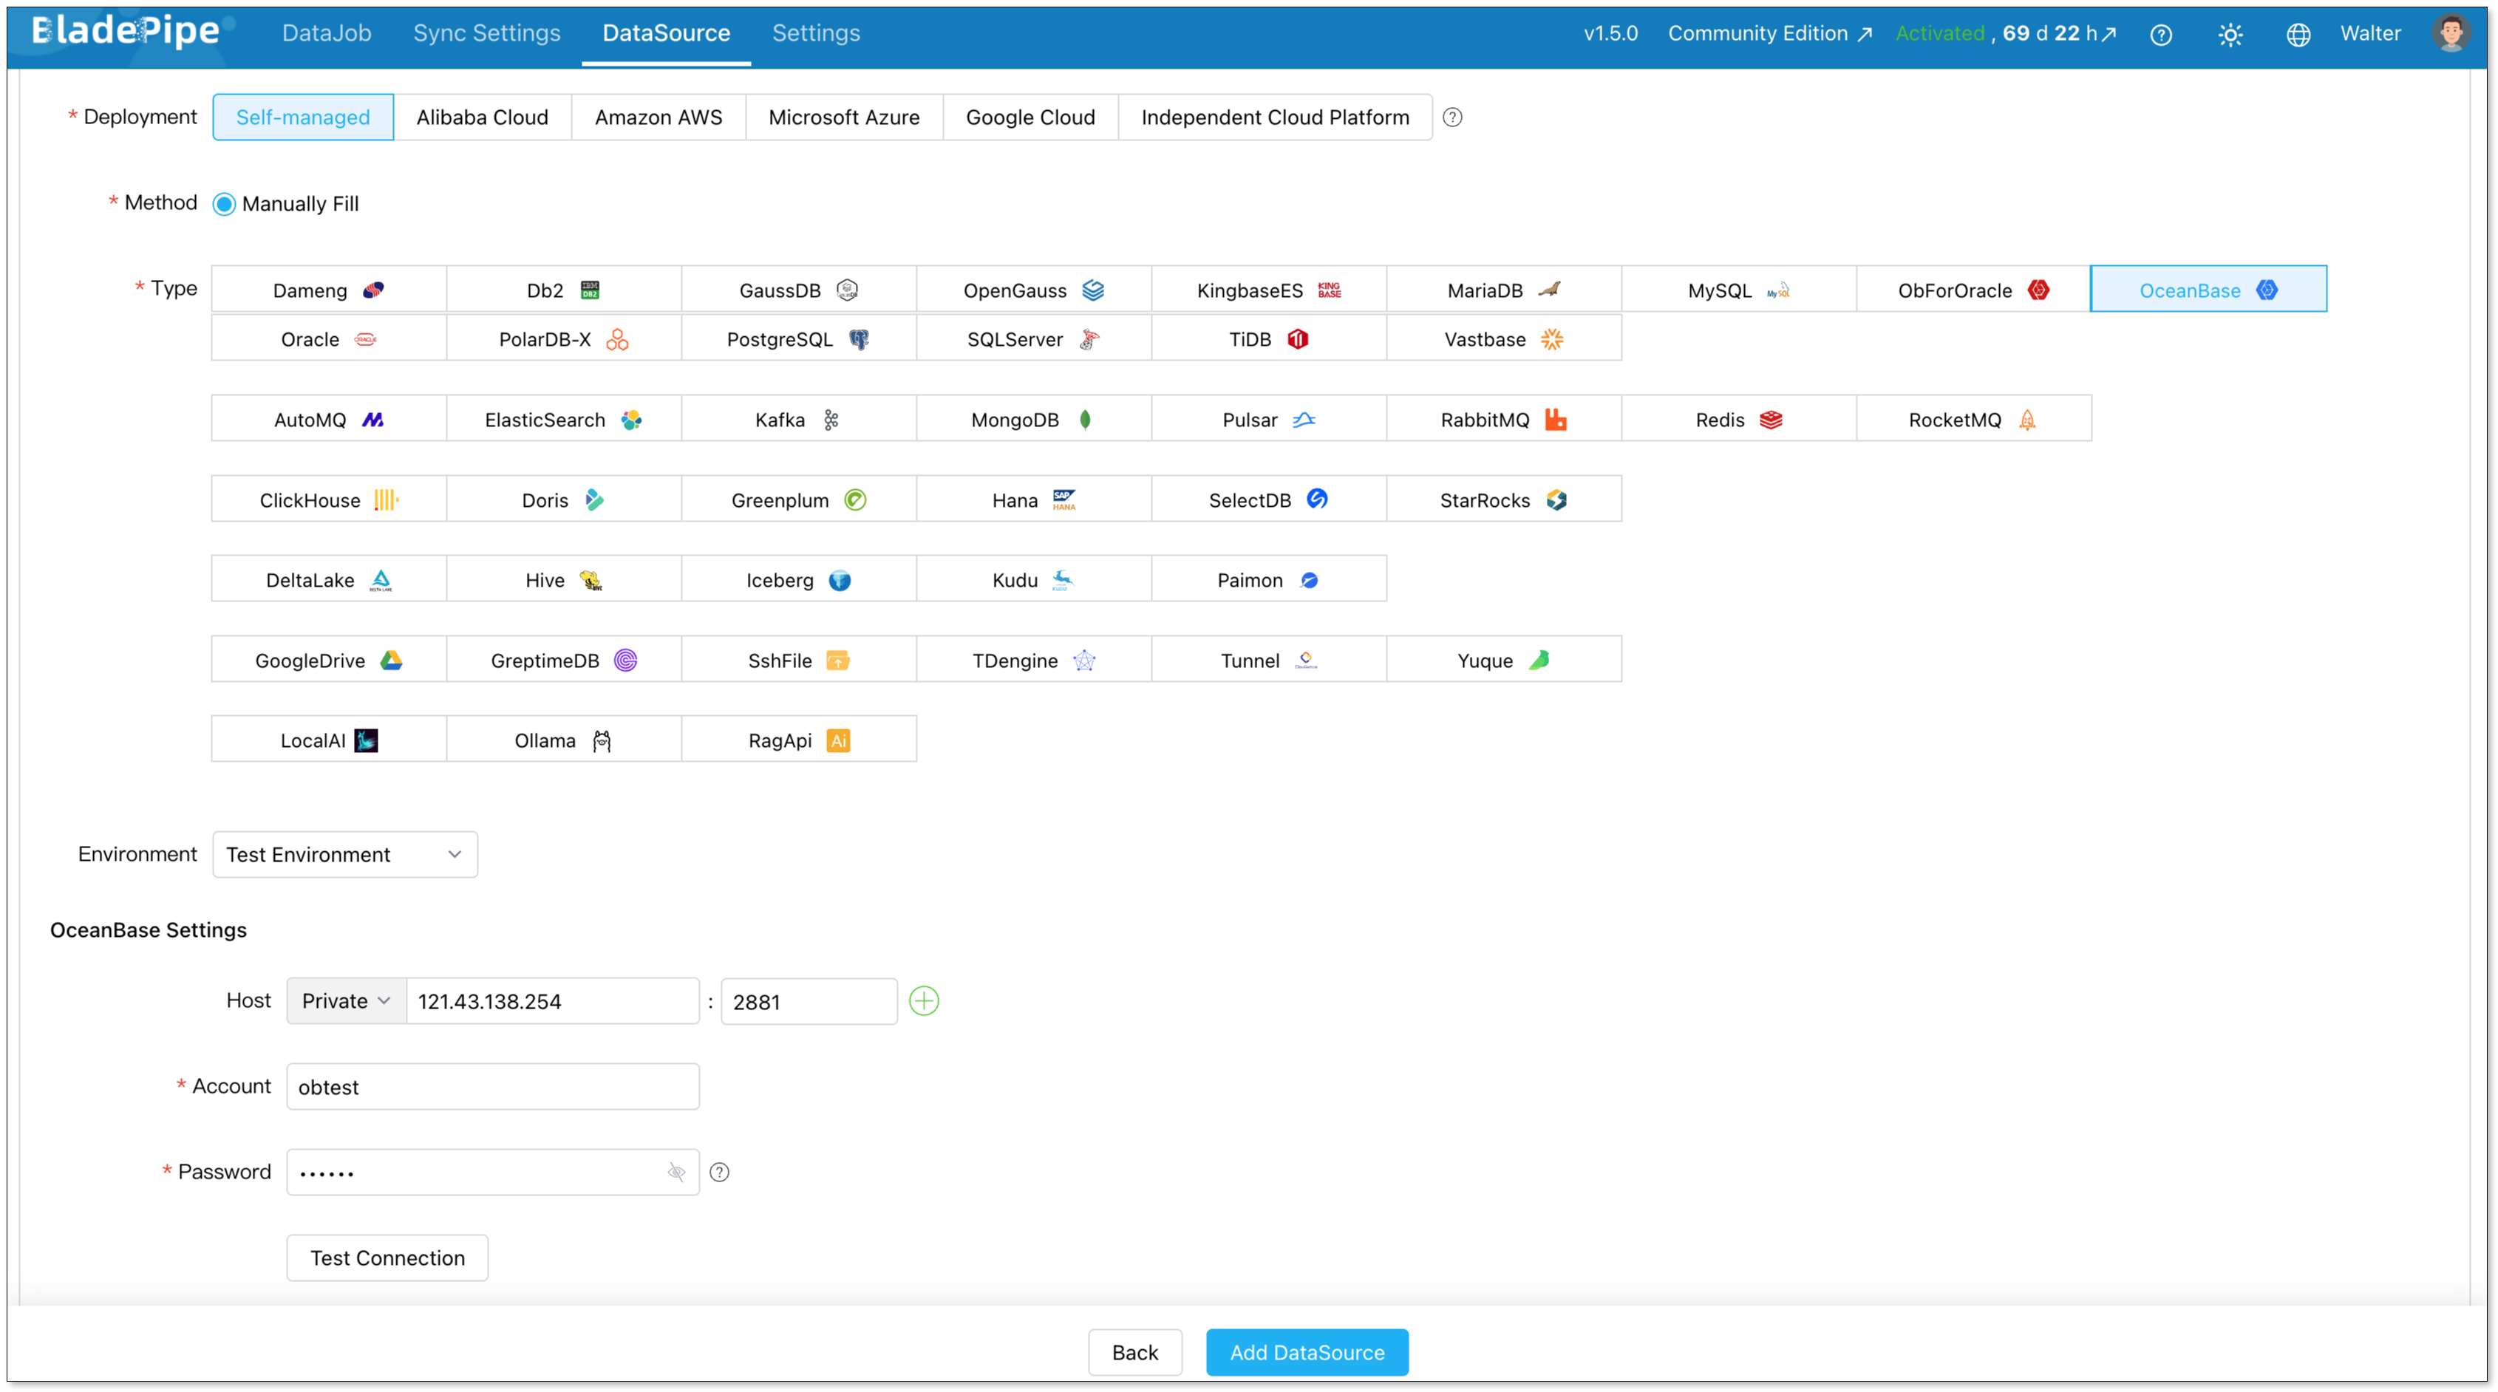Select the RocketMQ rocket icon type
The image size is (2498, 1392).
[2026, 420]
